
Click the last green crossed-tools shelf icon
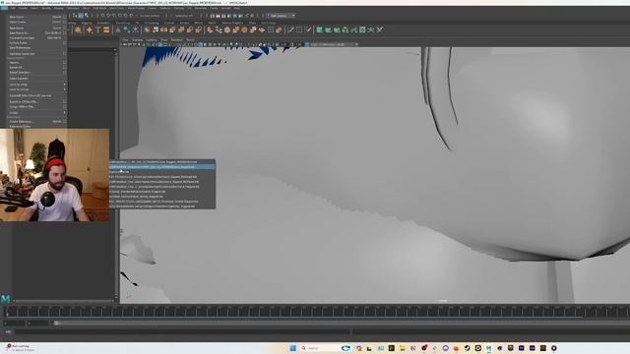tap(380, 29)
